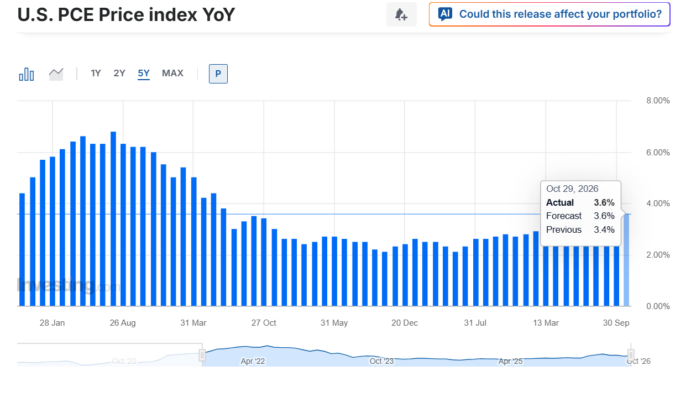Viewport: 691px width, 397px height.
Task: Click the highlighted rightmost light-blue bar
Action: pos(626,260)
